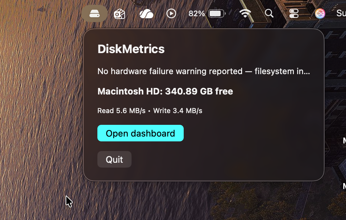The image size is (346, 220).
Task: Click the Write 3.4 MB/s speed text
Action: (177, 111)
